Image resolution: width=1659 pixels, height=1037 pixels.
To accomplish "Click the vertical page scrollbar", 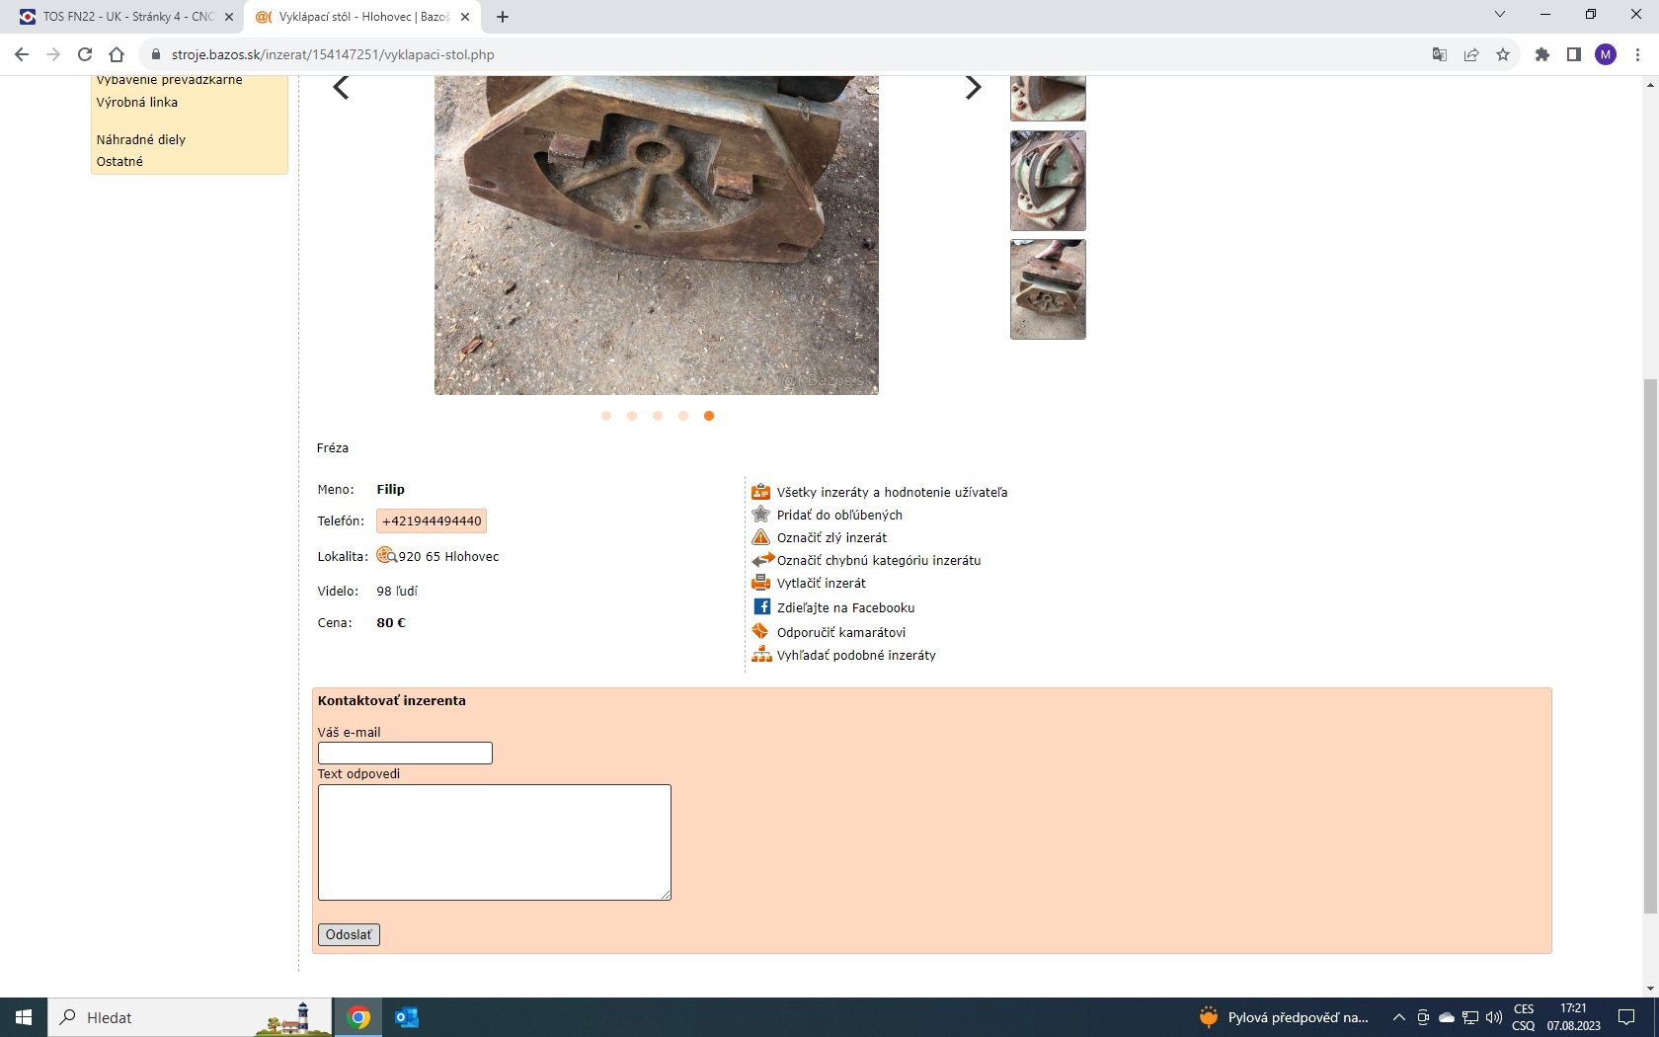I will pyautogui.click(x=1650, y=642).
